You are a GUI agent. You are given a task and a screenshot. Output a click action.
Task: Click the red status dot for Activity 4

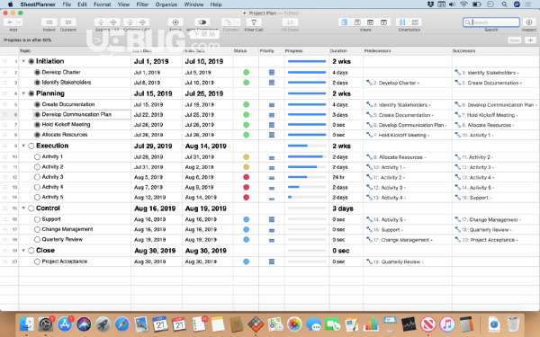pos(246,188)
